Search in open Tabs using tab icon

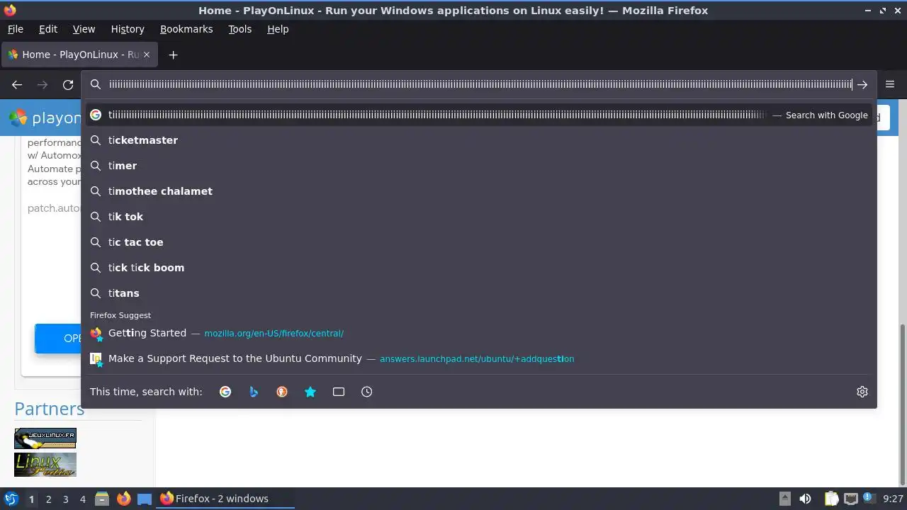coord(339,392)
